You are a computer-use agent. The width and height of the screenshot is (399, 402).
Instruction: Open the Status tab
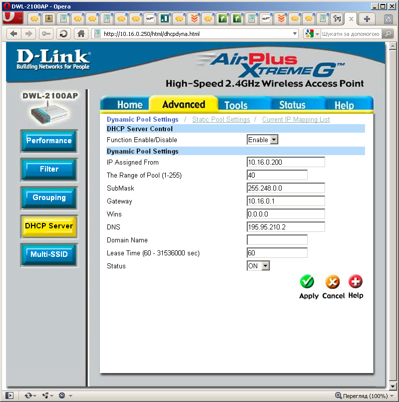click(x=292, y=105)
